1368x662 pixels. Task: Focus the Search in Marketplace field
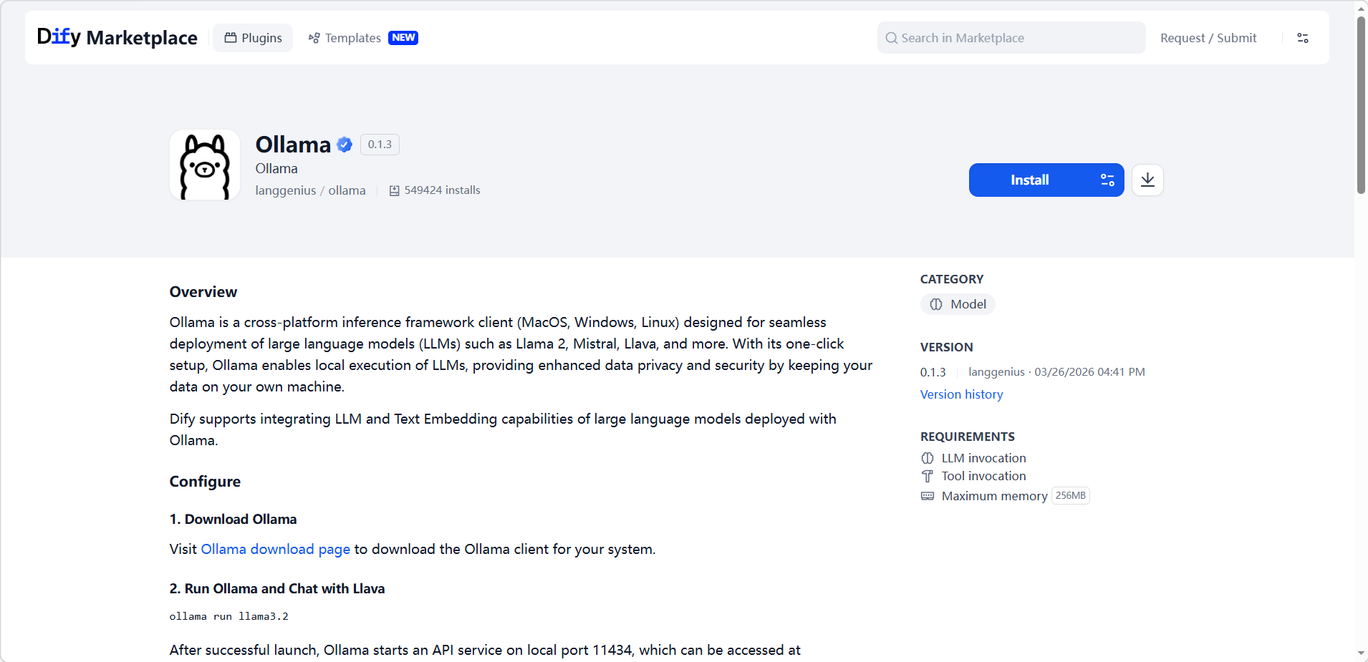[x=1011, y=38]
